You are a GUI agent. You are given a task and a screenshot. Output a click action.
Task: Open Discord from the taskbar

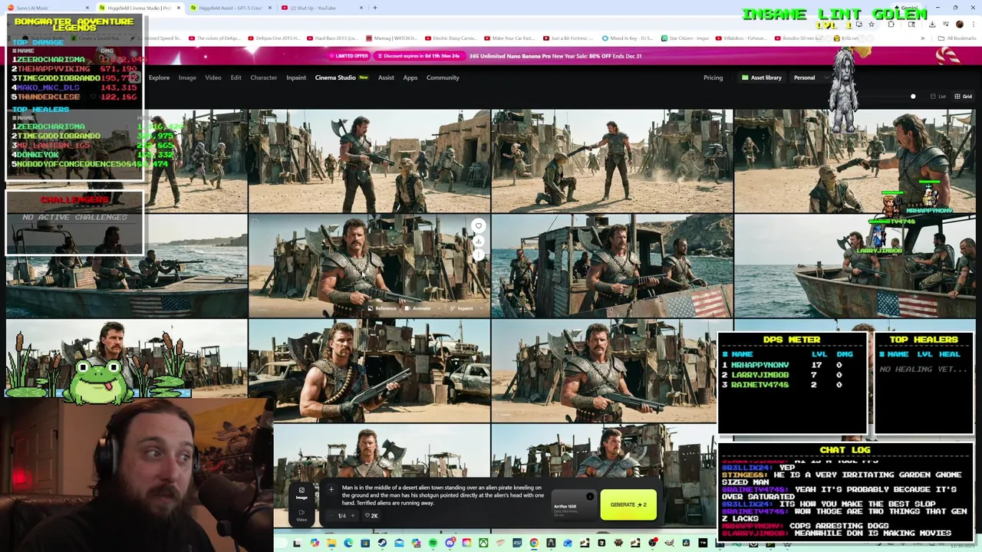point(450,543)
